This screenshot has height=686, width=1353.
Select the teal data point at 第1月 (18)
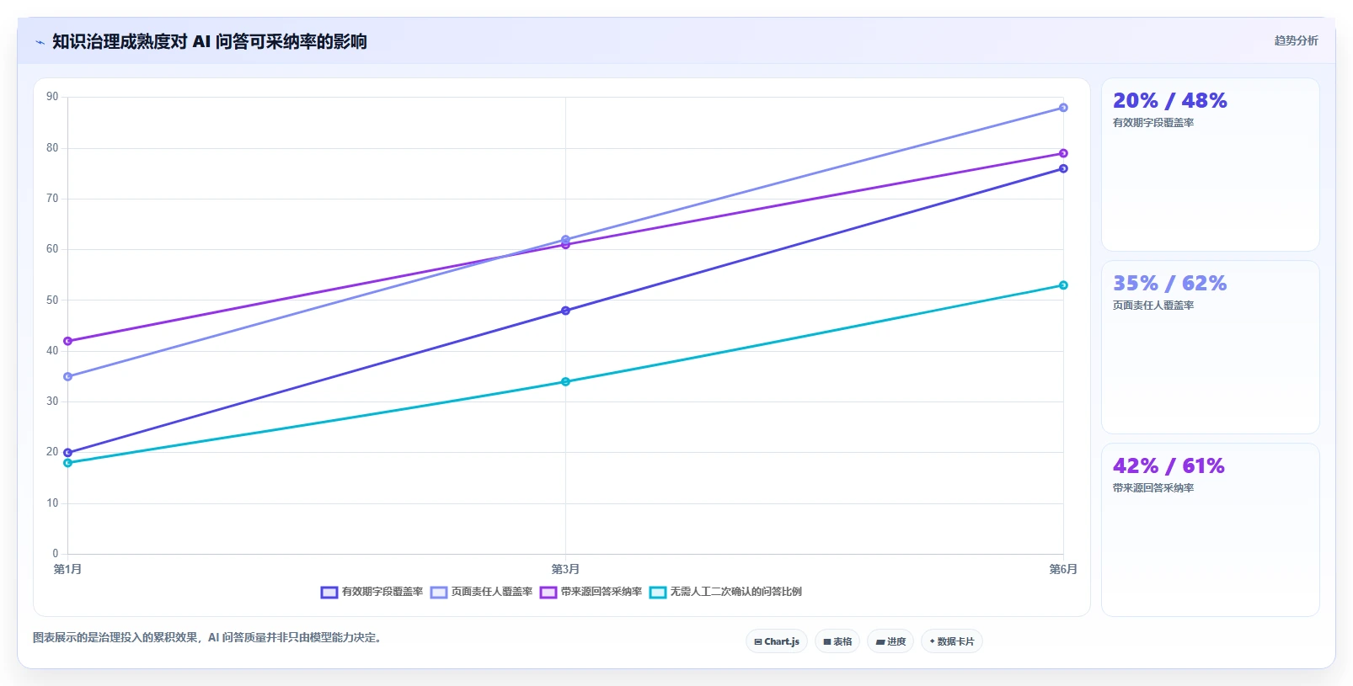click(67, 463)
